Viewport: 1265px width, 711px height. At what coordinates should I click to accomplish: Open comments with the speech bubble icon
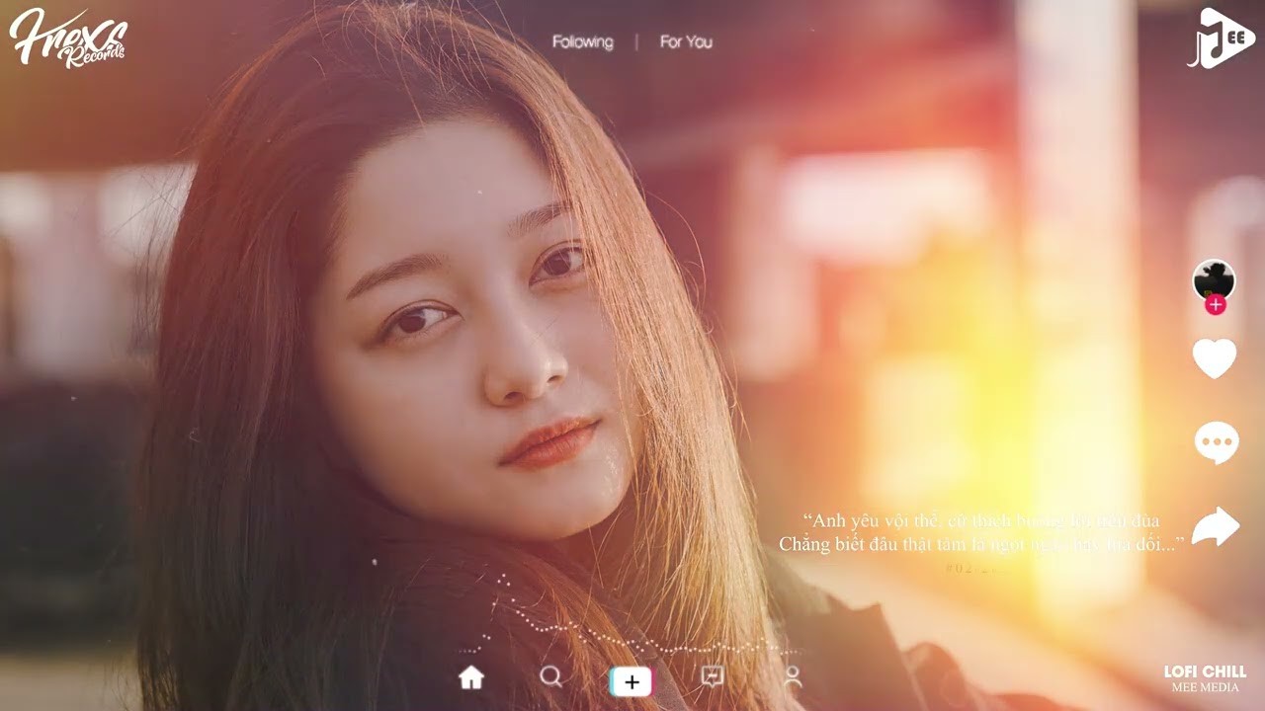(1216, 442)
